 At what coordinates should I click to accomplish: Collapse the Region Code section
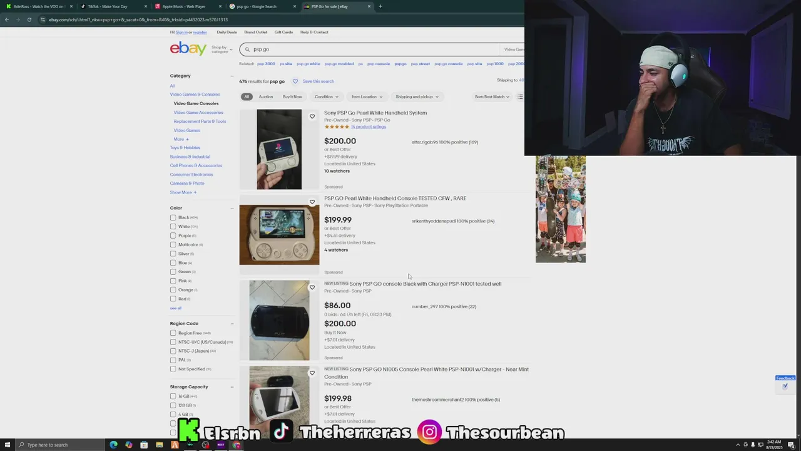232,324
